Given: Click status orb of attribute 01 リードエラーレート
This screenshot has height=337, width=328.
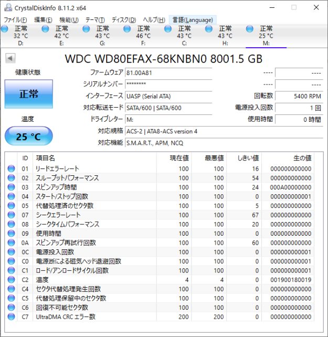Looking at the screenshot, I should (x=11, y=168).
